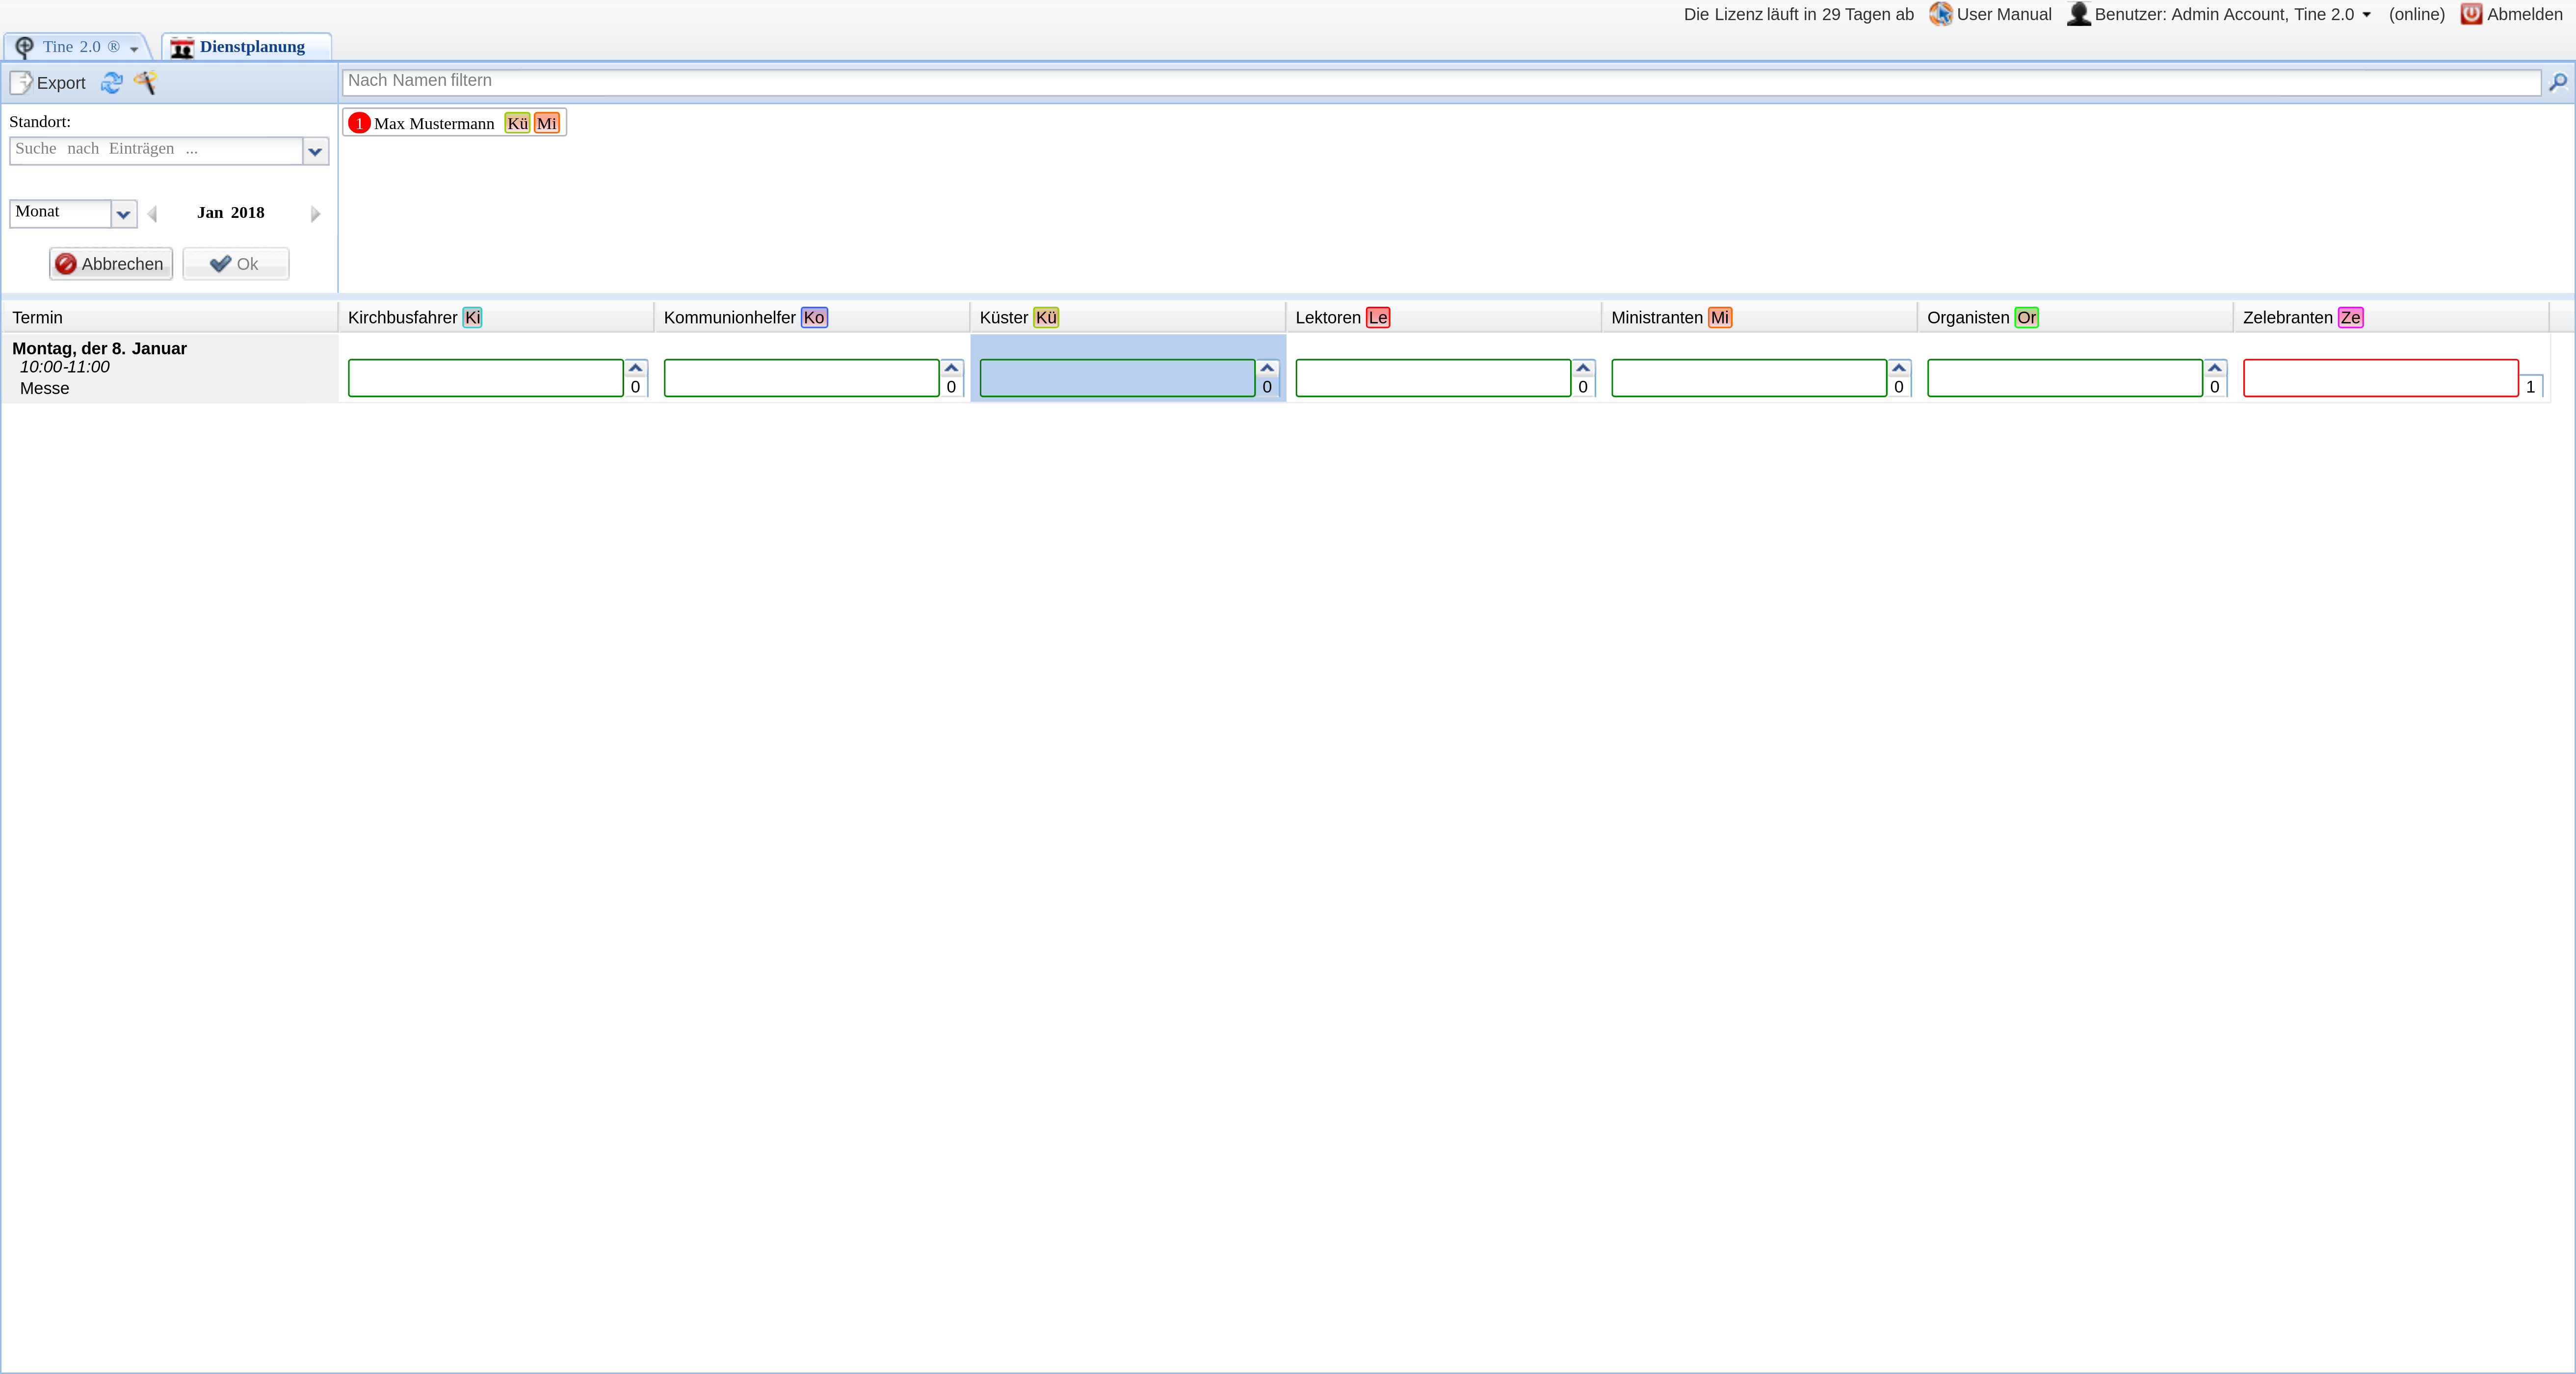Image resolution: width=2576 pixels, height=1374 pixels.
Task: Click the Abbrechen button
Action: coord(111,264)
